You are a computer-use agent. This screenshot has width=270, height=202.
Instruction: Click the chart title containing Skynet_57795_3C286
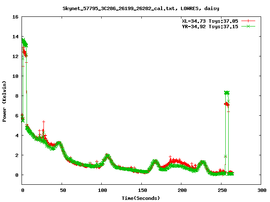coord(135,8)
